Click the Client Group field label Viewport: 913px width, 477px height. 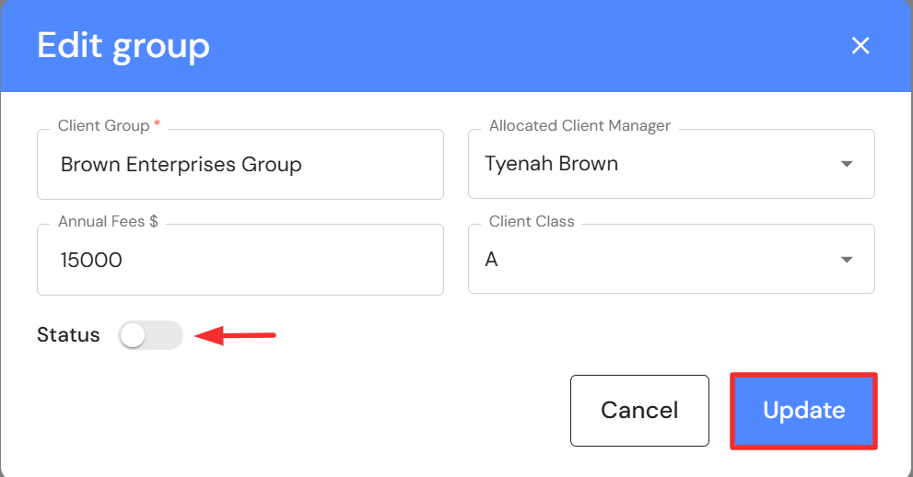[x=103, y=125]
